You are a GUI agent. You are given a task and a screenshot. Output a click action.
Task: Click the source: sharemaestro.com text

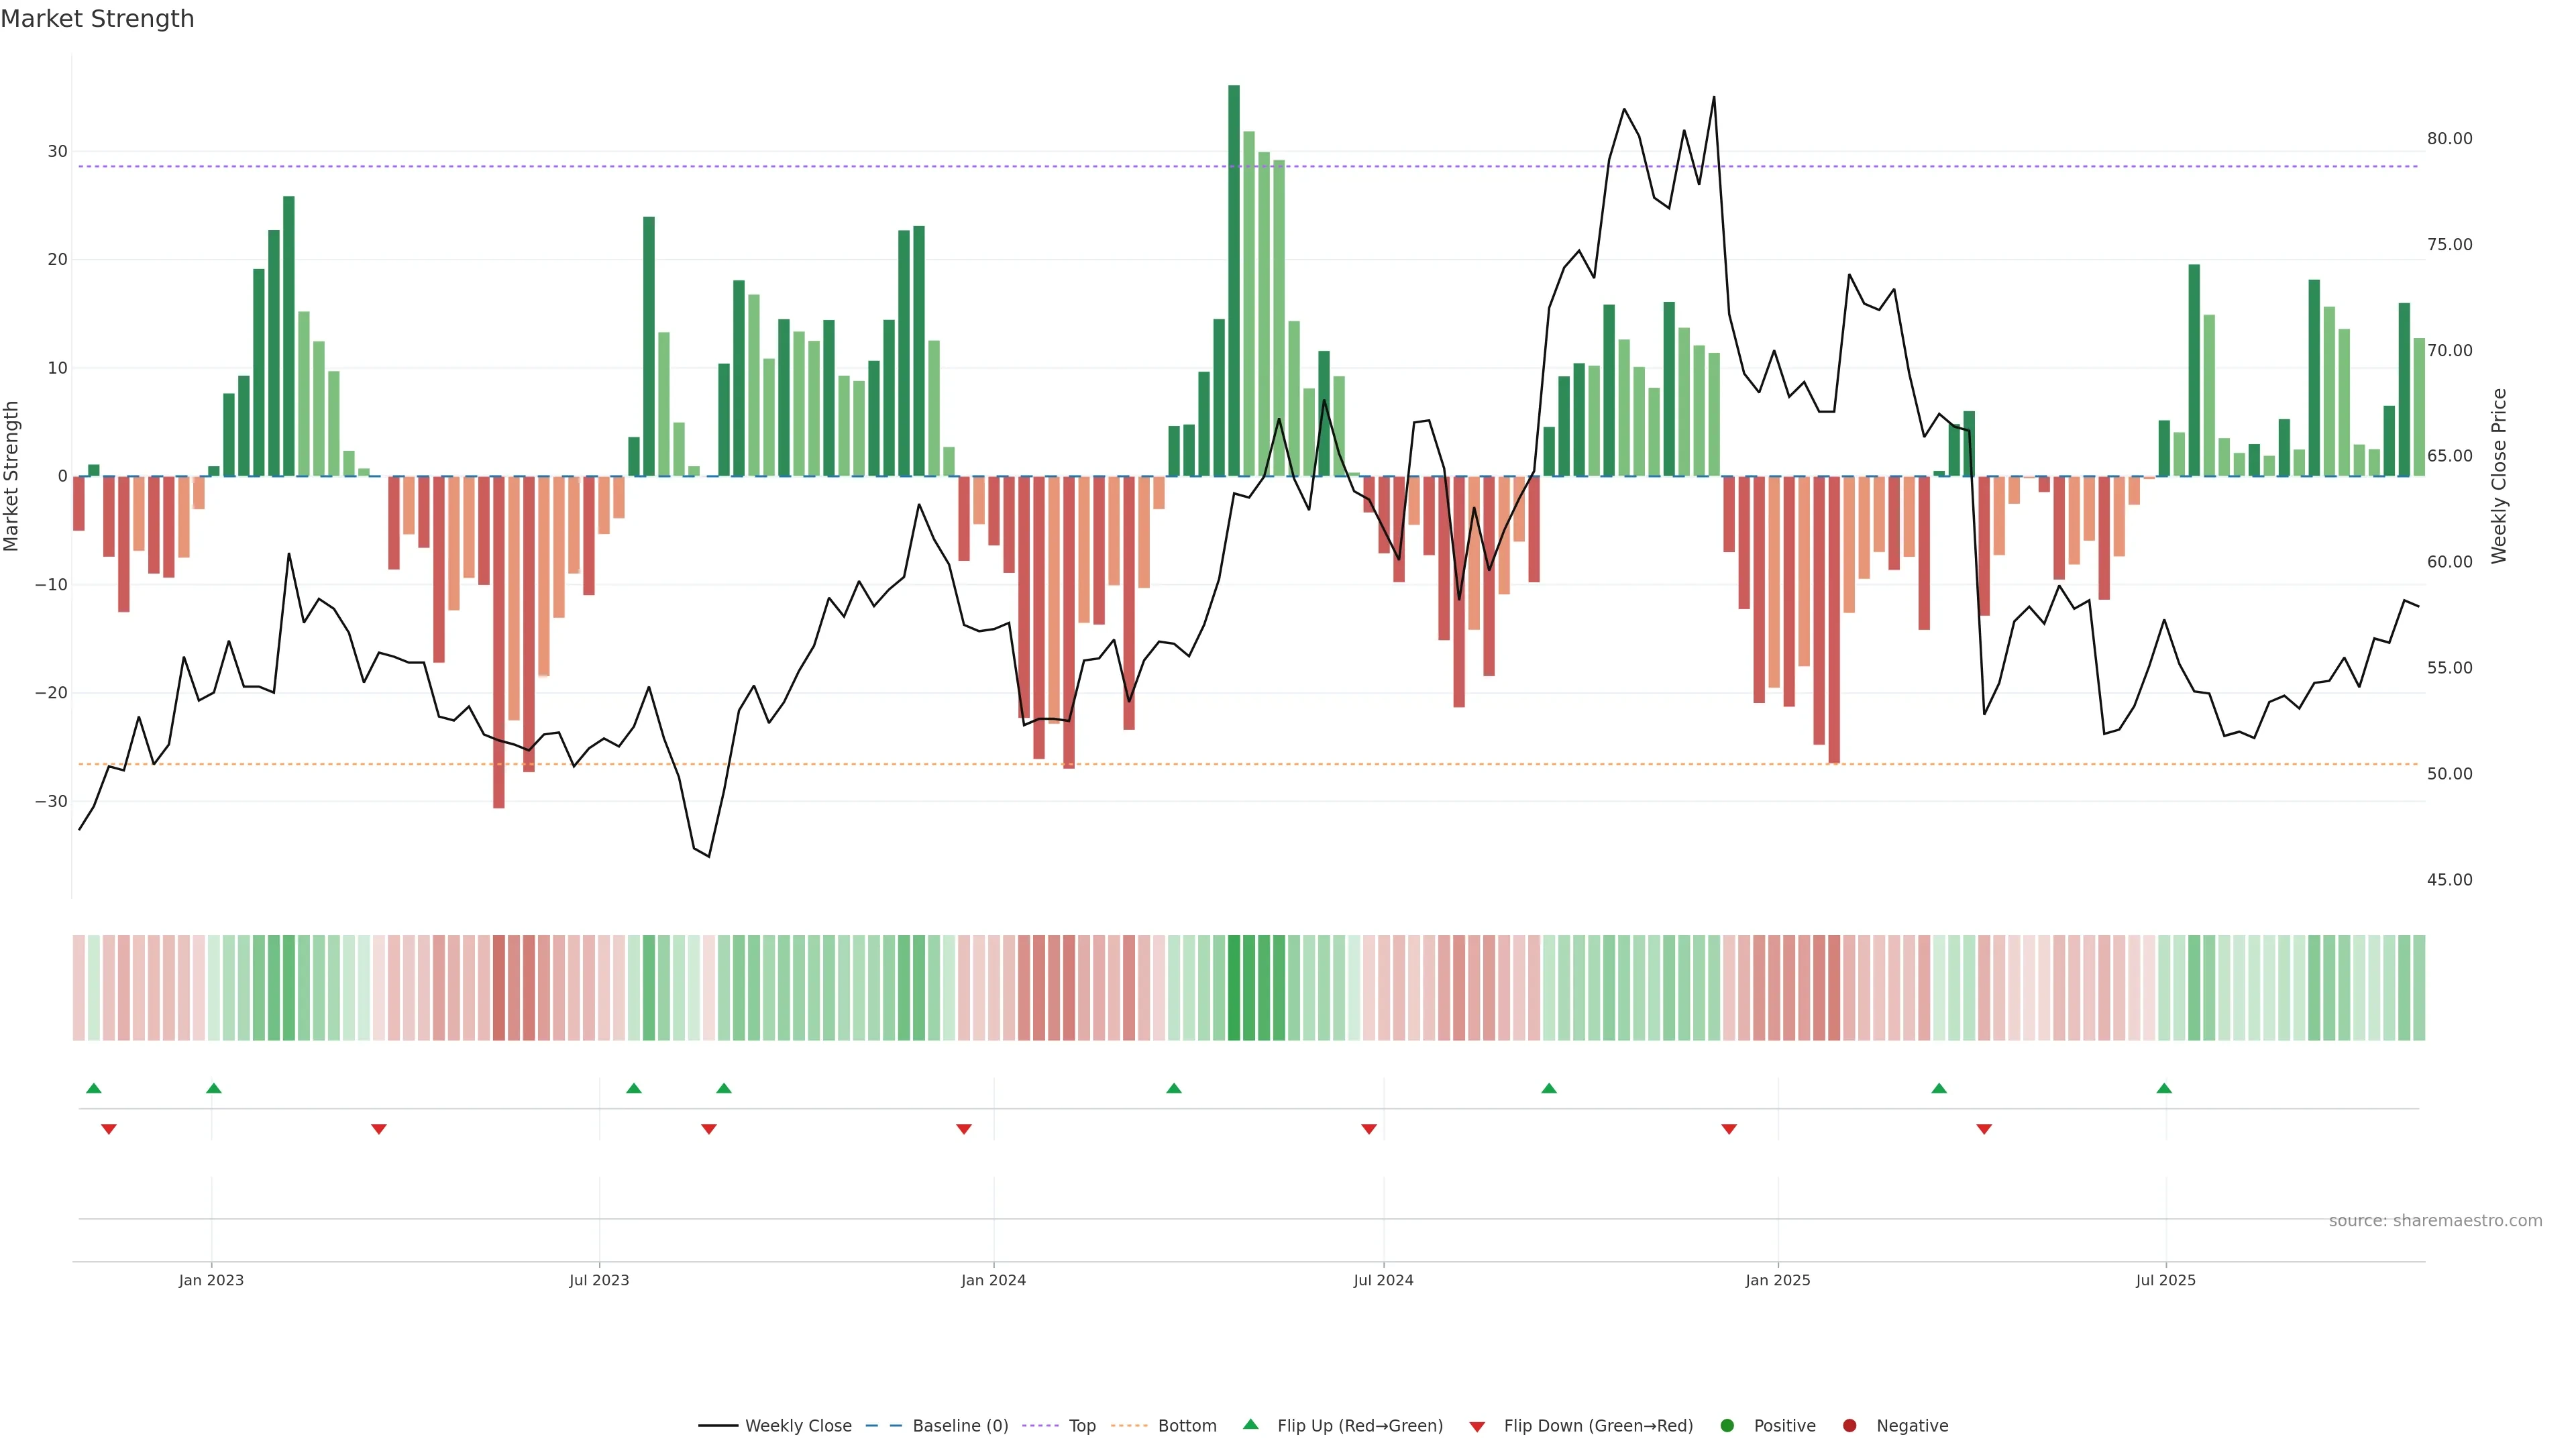[2435, 1220]
